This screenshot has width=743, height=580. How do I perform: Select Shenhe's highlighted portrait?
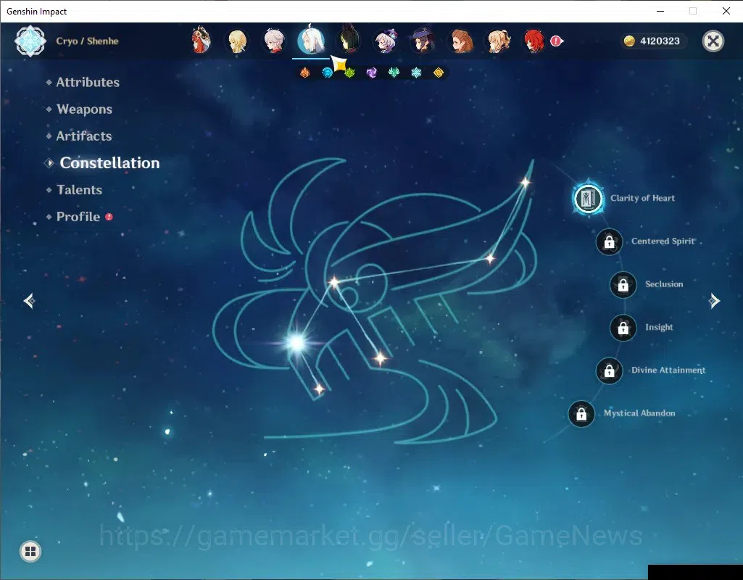[x=310, y=41]
